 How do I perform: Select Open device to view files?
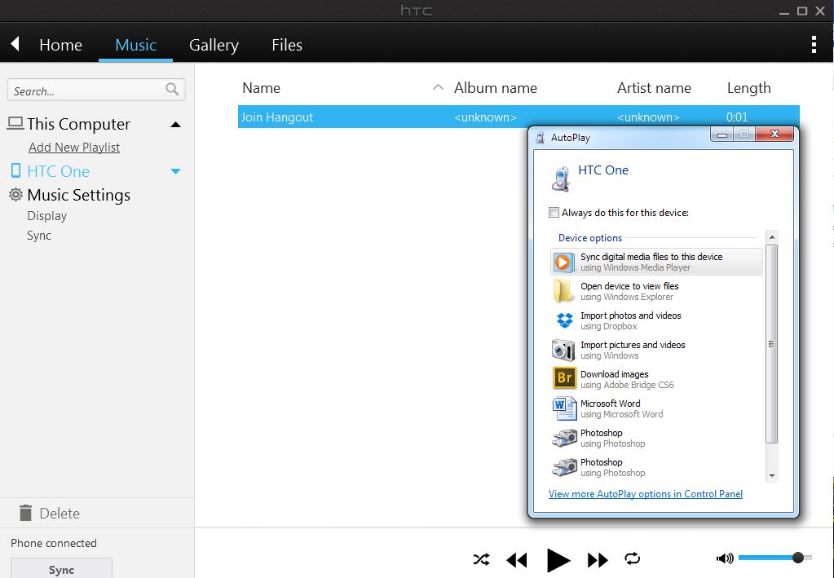pyautogui.click(x=656, y=291)
